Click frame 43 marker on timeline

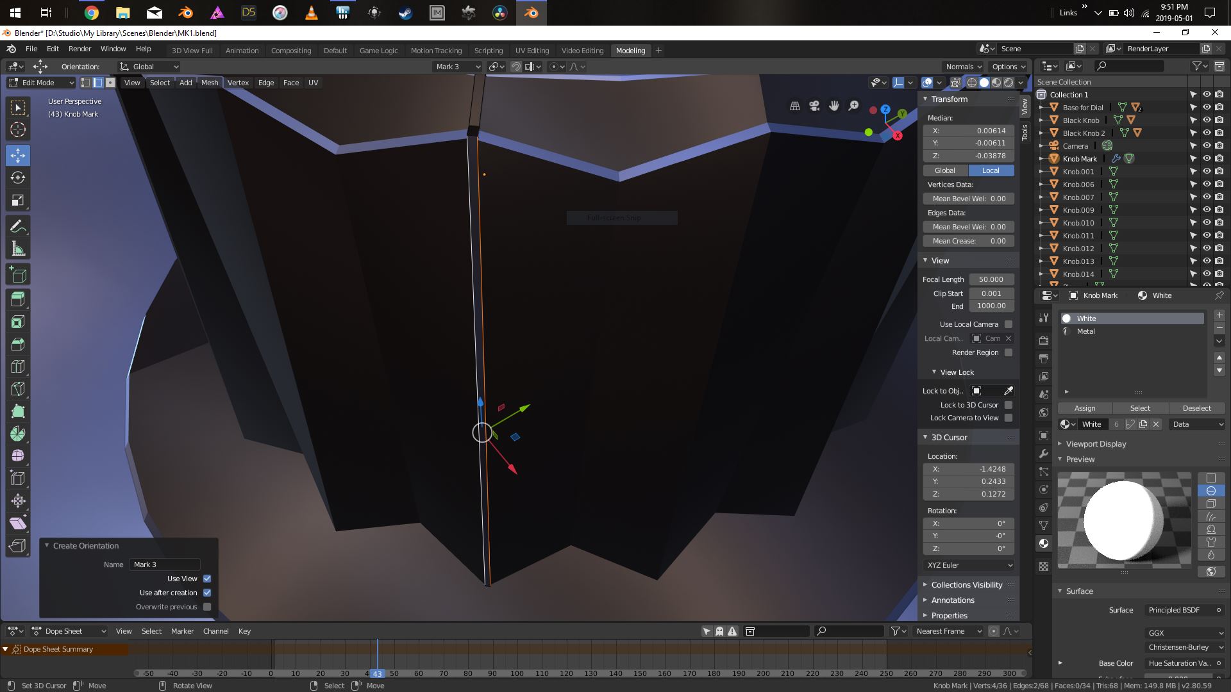(x=377, y=673)
